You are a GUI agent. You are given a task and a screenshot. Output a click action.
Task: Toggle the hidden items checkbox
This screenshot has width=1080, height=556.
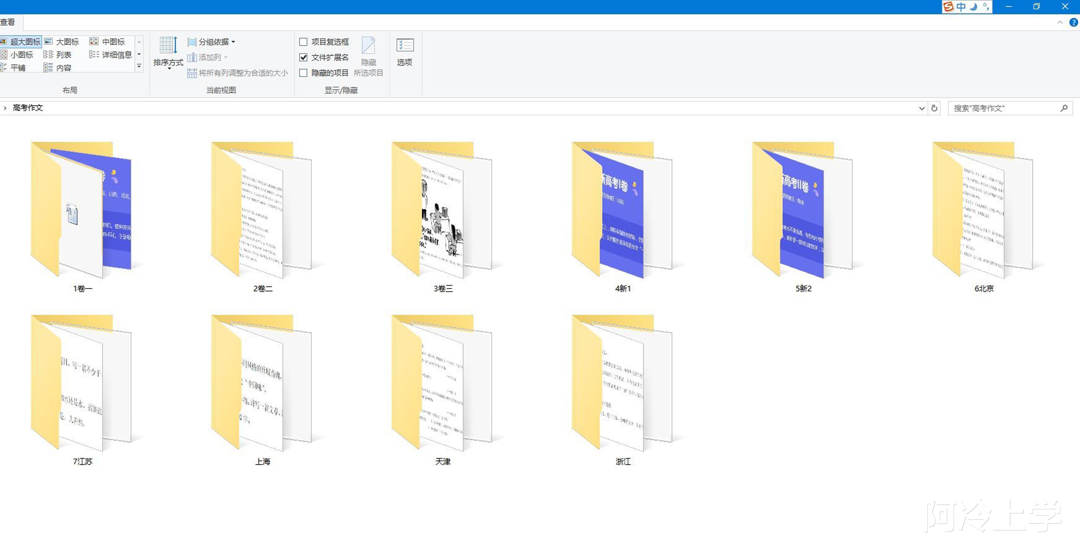pyautogui.click(x=303, y=73)
